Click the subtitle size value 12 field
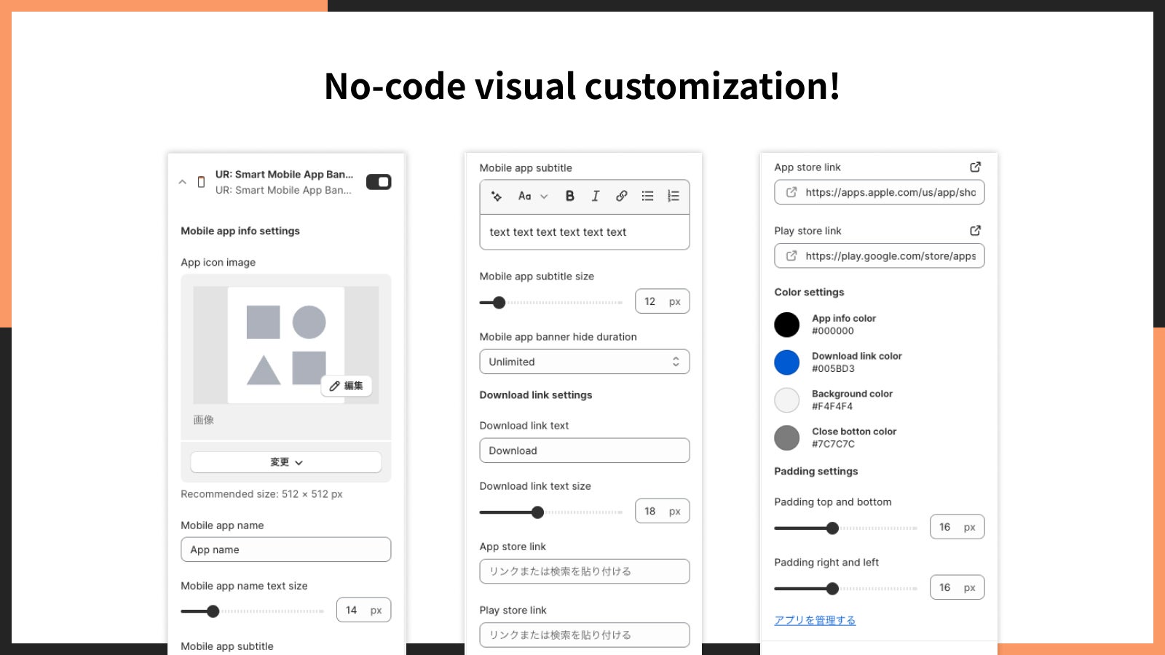Image resolution: width=1165 pixels, height=655 pixels. [662, 301]
